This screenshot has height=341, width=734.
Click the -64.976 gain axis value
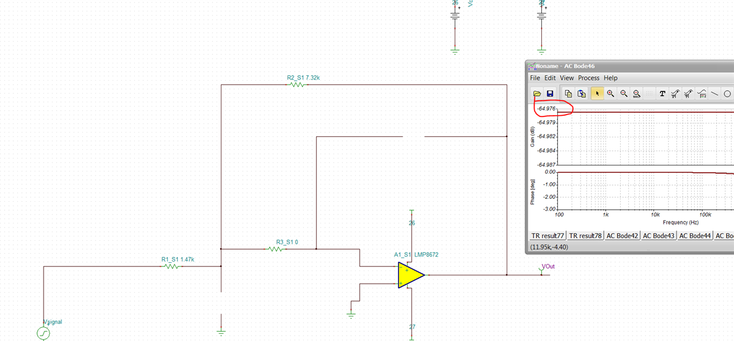click(546, 109)
